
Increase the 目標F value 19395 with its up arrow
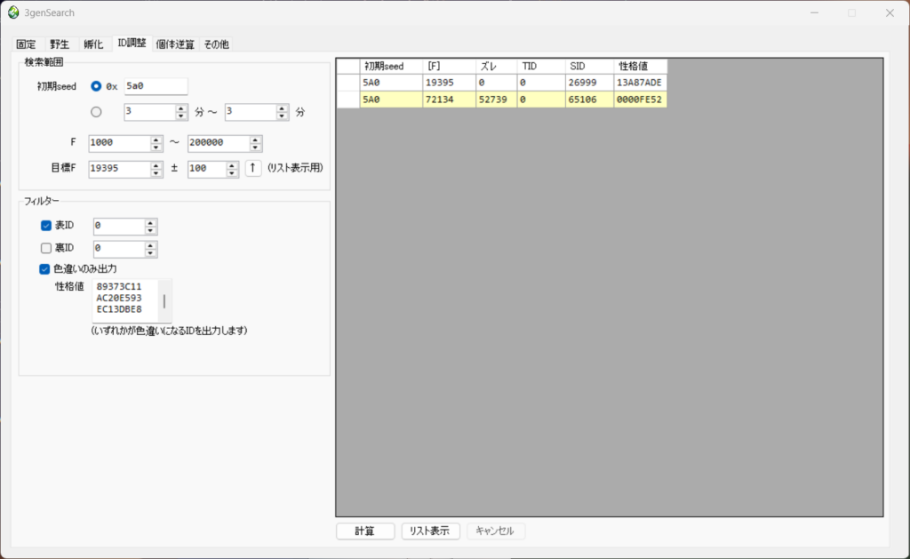coord(156,164)
